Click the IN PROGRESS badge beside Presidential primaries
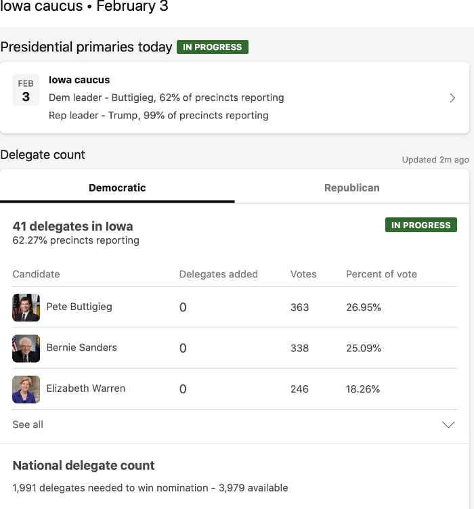Viewport: 474px width, 509px height. pyautogui.click(x=213, y=47)
